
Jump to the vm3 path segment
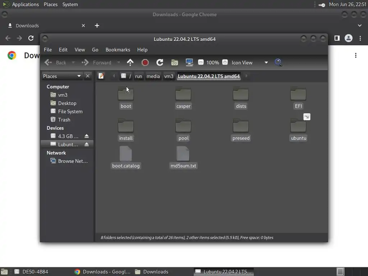click(x=169, y=76)
